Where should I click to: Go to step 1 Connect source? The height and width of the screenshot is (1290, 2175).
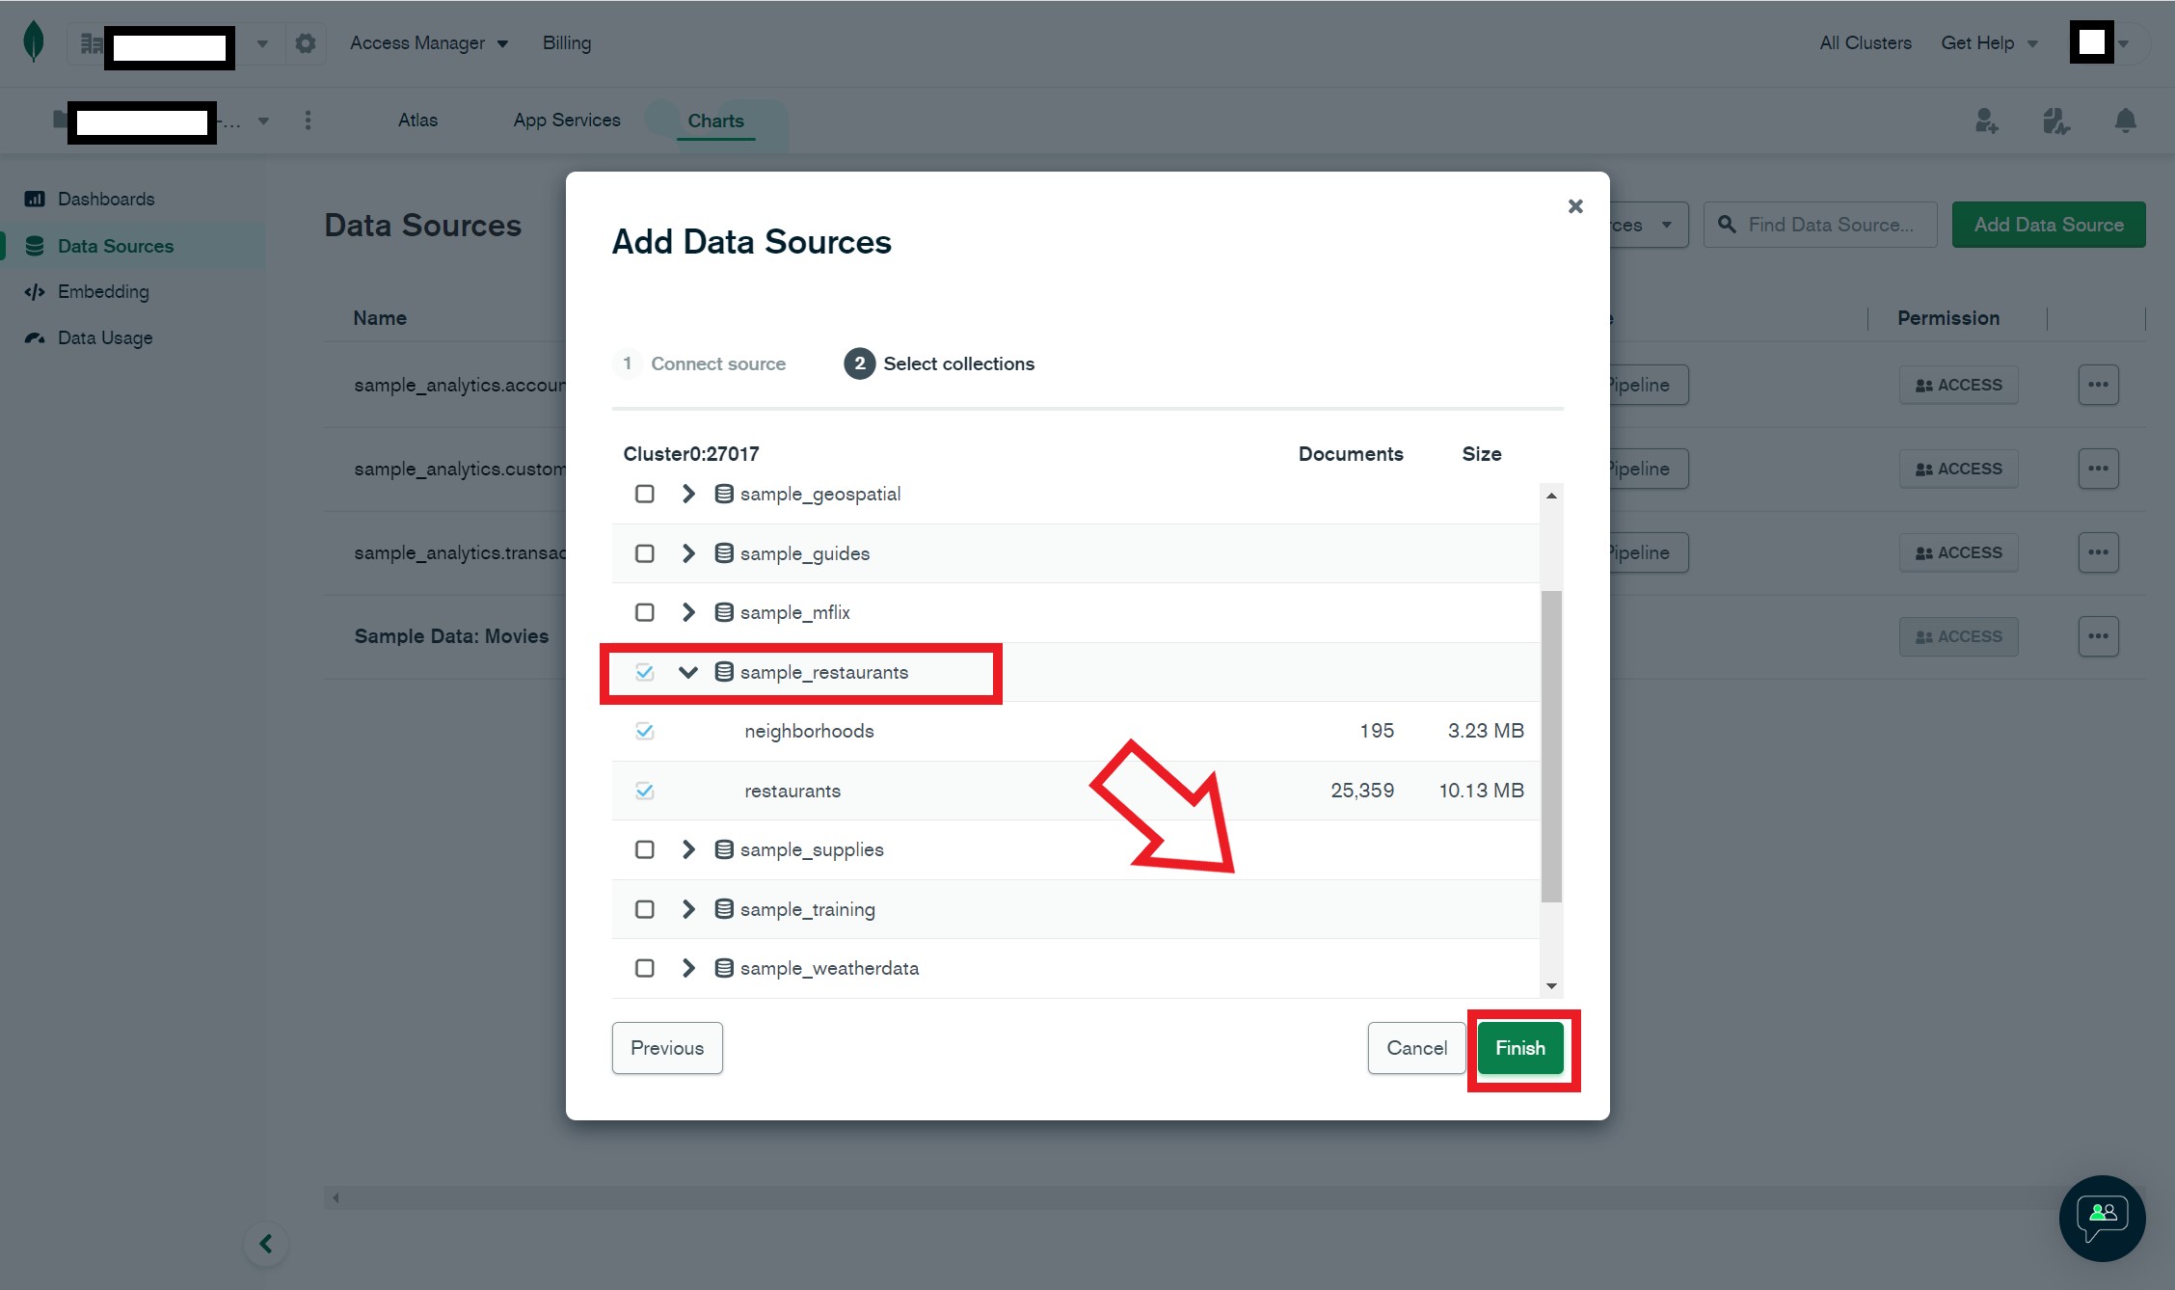(x=700, y=363)
